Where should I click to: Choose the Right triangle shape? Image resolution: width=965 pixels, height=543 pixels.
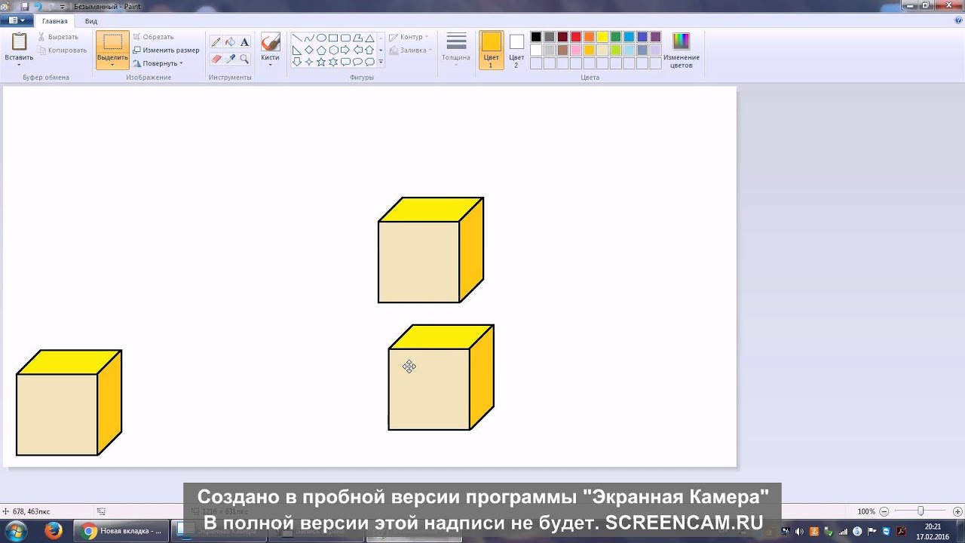click(297, 50)
